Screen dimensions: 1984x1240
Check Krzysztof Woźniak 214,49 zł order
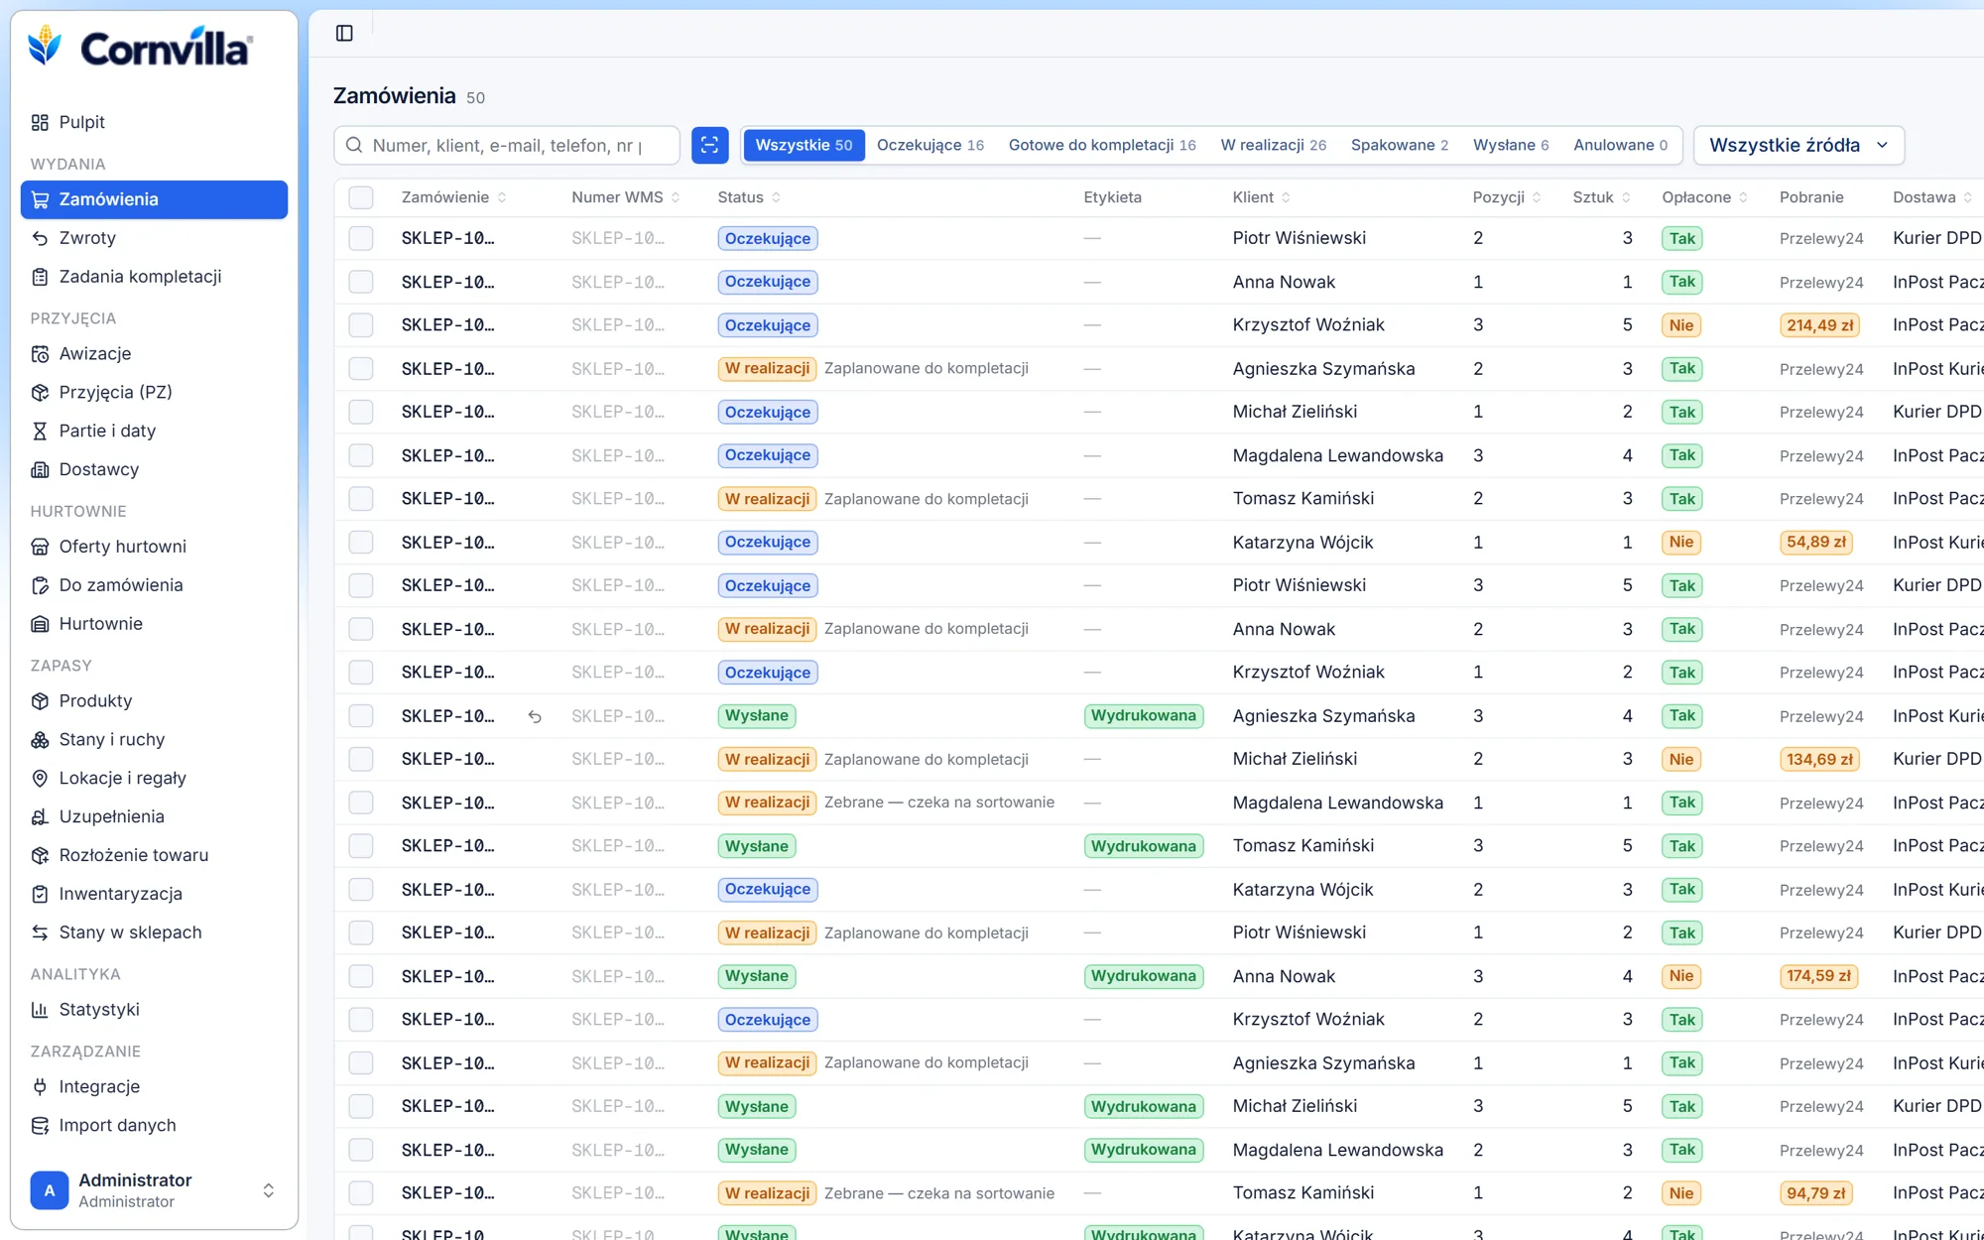pos(361,325)
